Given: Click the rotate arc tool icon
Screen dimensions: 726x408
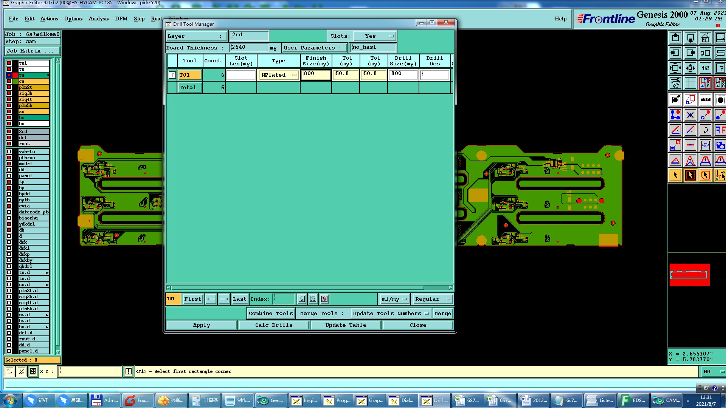Looking at the screenshot, I should [x=705, y=130].
